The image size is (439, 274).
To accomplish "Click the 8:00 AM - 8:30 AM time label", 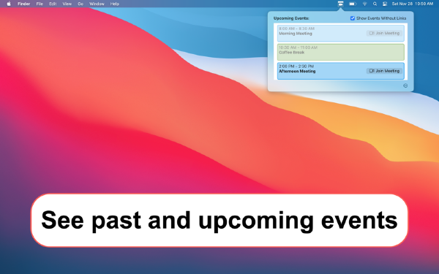I will pyautogui.click(x=296, y=28).
